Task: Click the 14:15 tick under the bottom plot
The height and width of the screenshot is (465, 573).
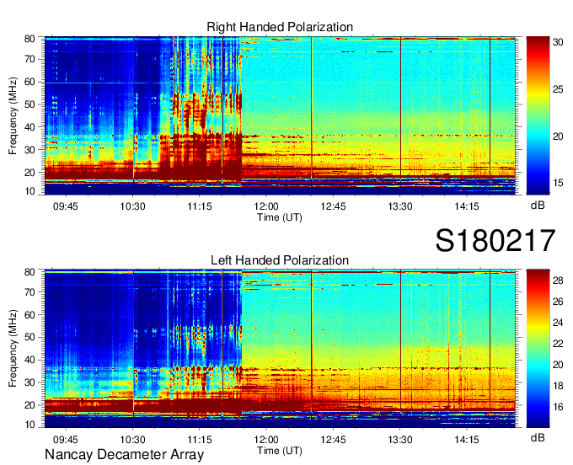Action: [467, 440]
